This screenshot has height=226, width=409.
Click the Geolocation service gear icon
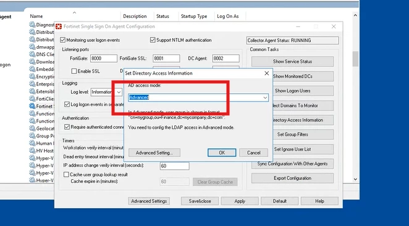32,129
